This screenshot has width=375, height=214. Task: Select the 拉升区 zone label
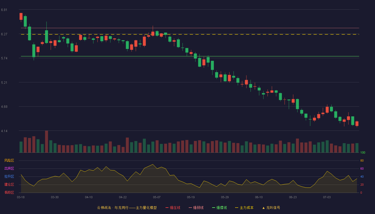9,177
